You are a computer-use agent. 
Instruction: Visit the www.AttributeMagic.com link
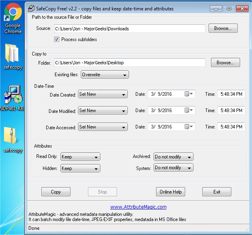pos(139,207)
